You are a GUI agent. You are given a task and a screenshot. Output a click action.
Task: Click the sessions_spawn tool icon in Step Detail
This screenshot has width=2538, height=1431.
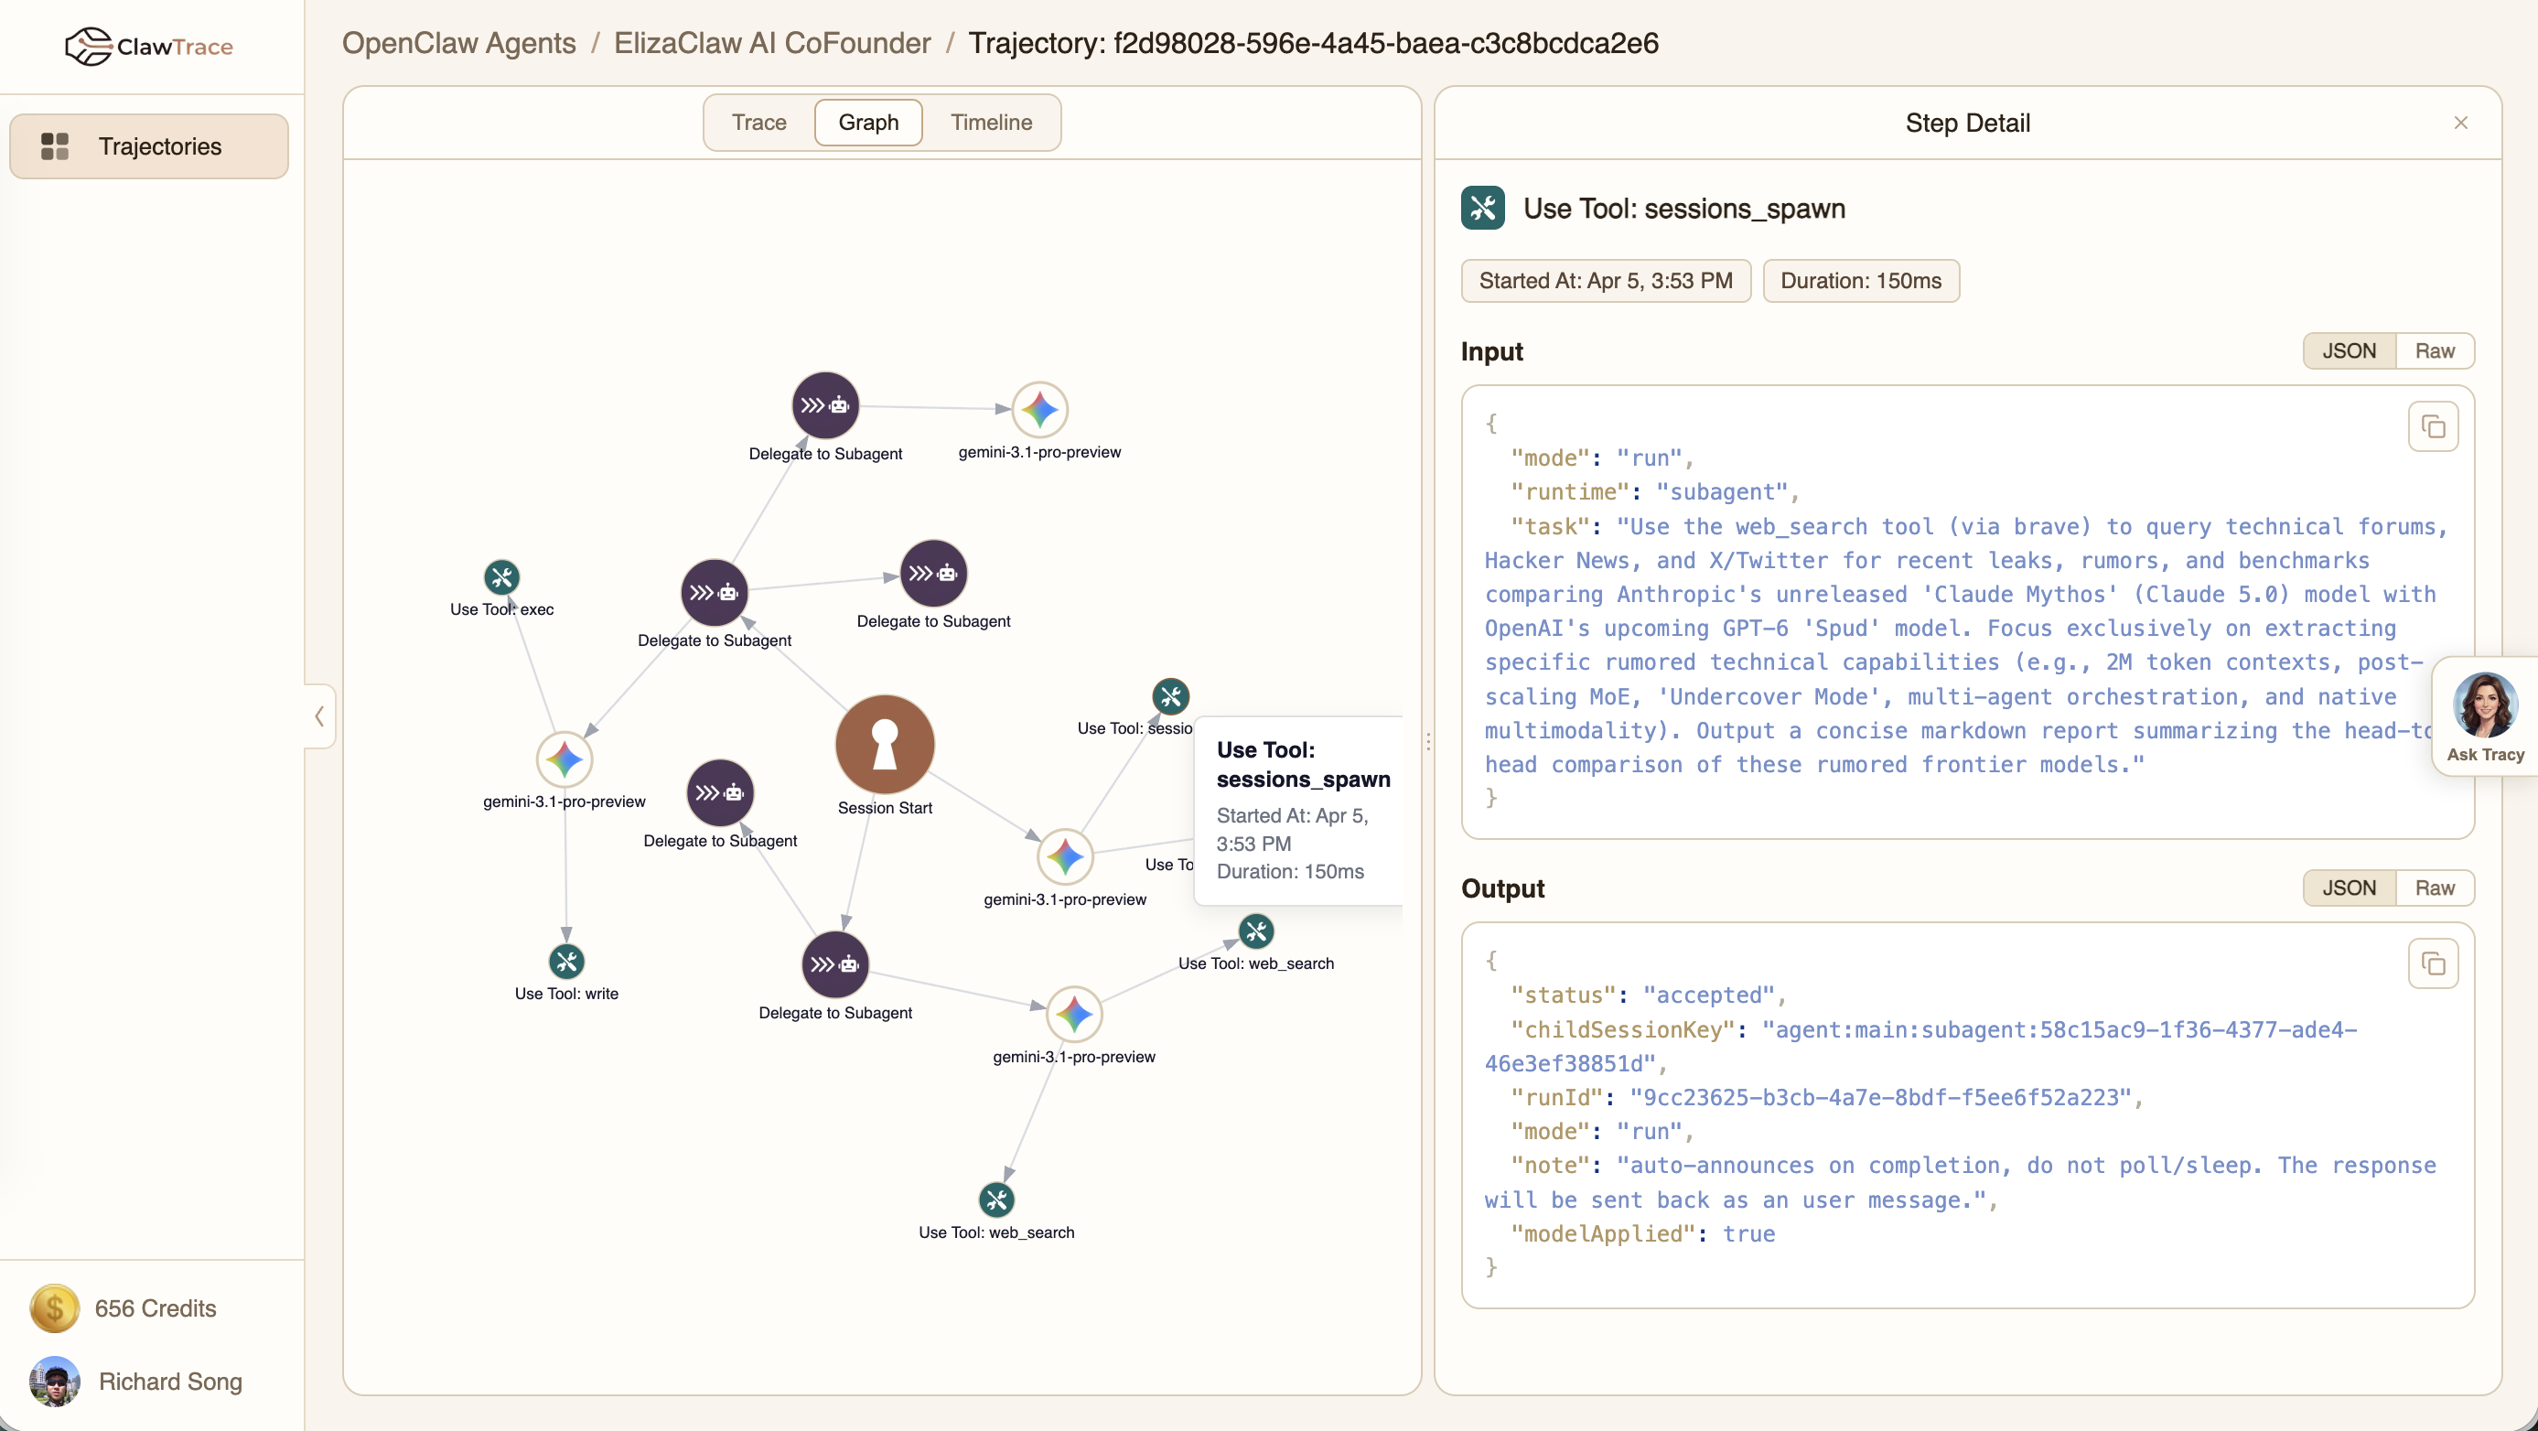click(x=1483, y=207)
